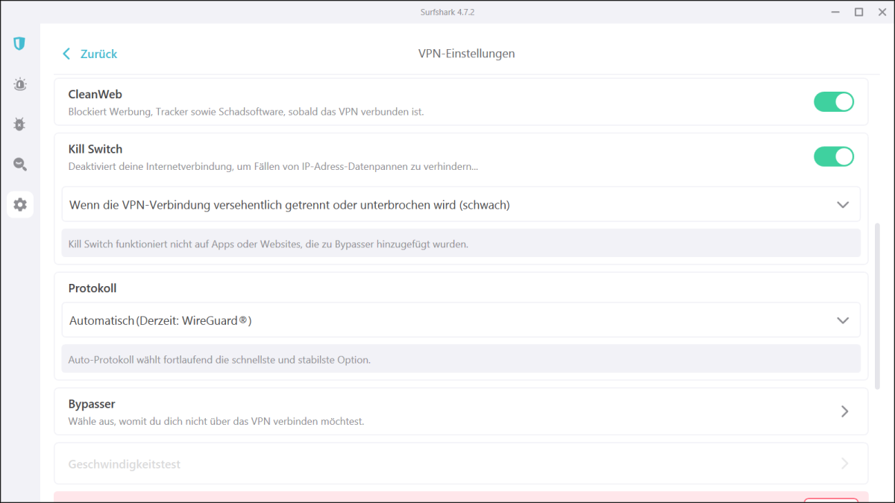Click the 'CleanWeb' heading
This screenshot has width=895, height=503.
pos(95,95)
